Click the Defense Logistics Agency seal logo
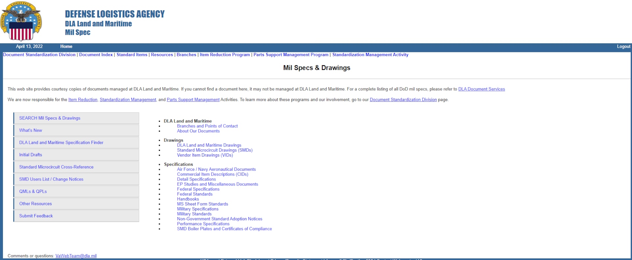Screen dimensions: 632x260 tap(21, 21)
